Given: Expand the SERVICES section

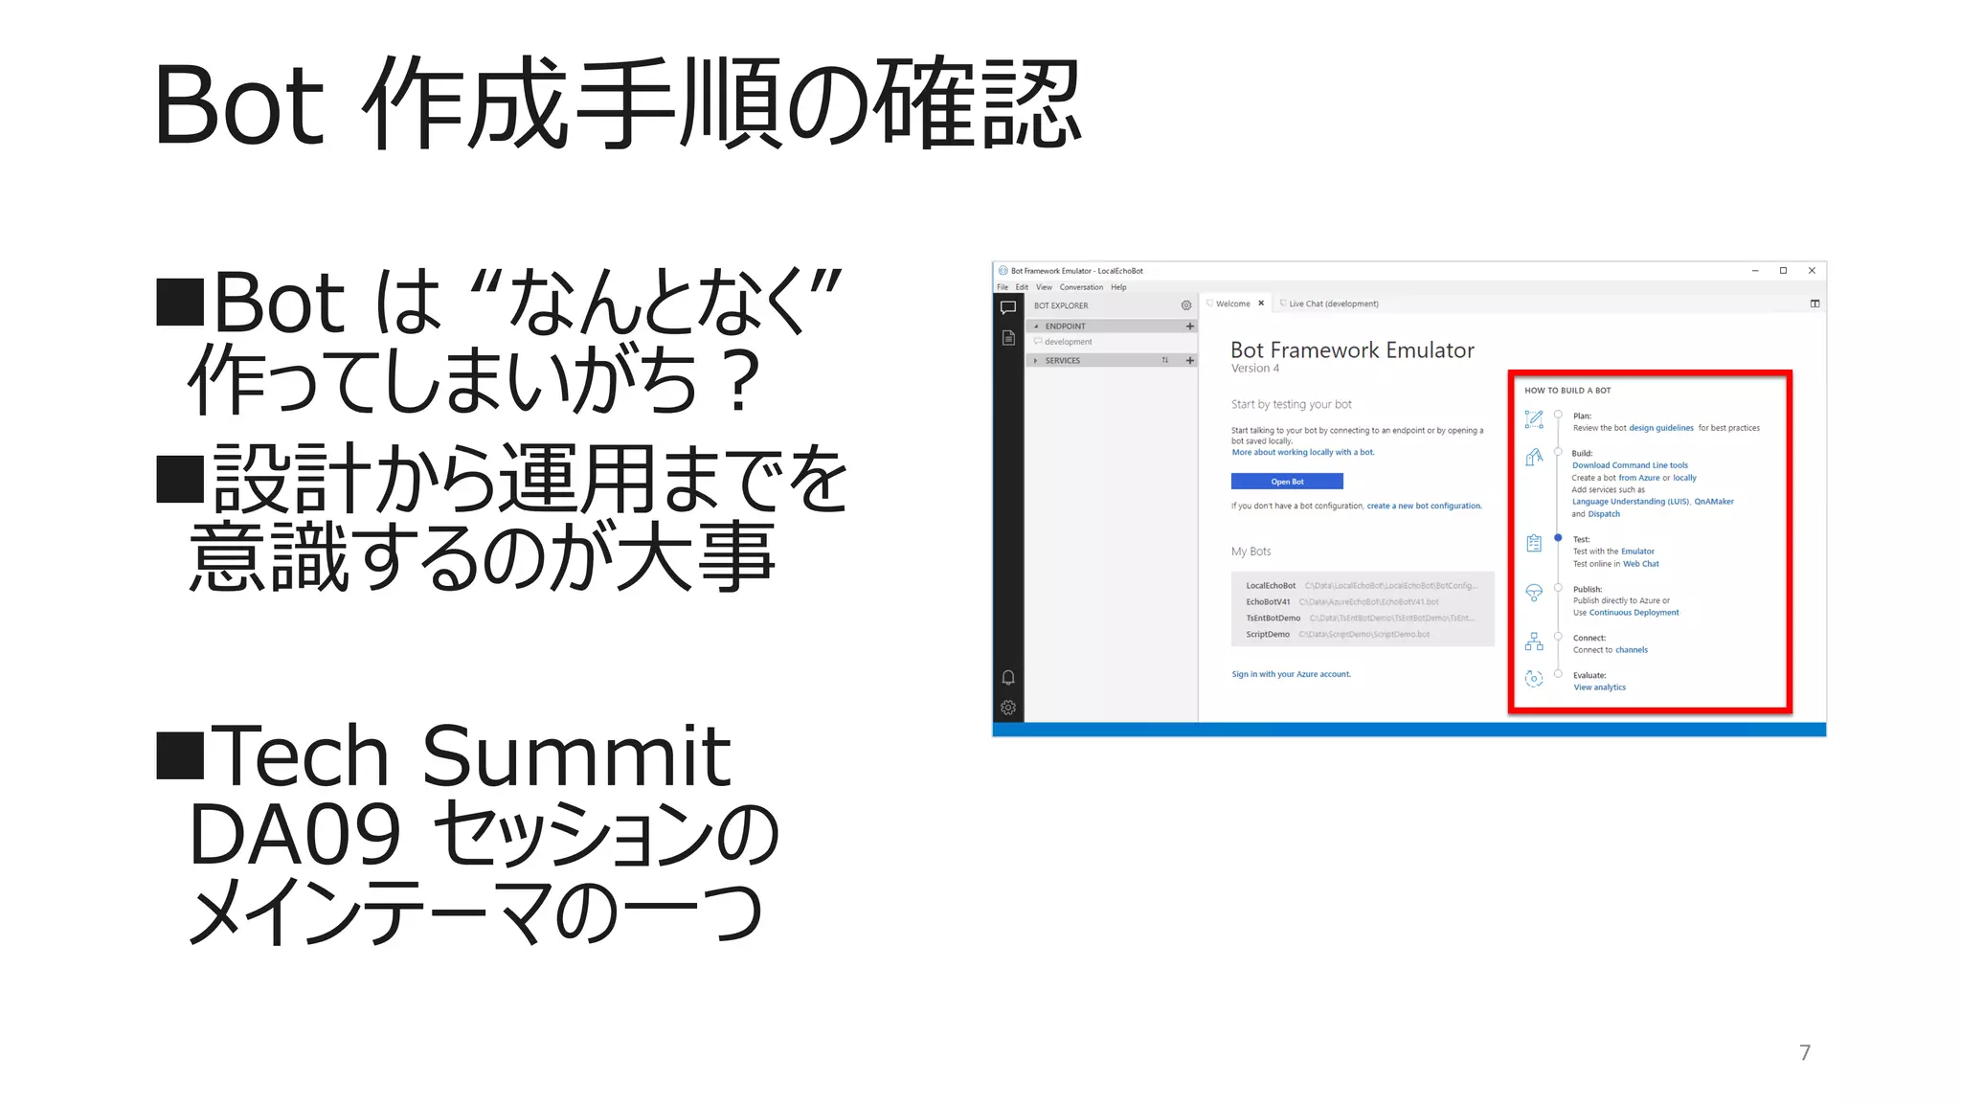Looking at the screenshot, I should pos(1036,361).
